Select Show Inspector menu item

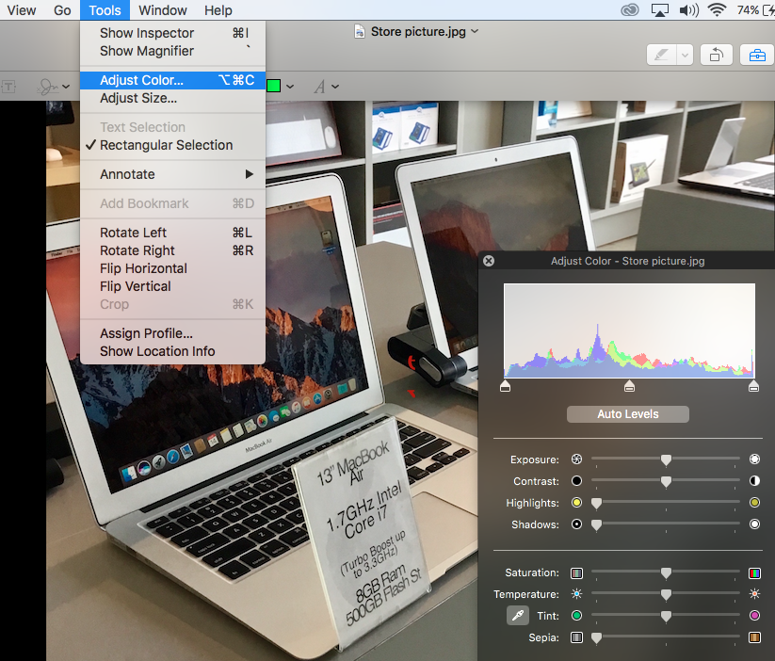[x=172, y=33]
